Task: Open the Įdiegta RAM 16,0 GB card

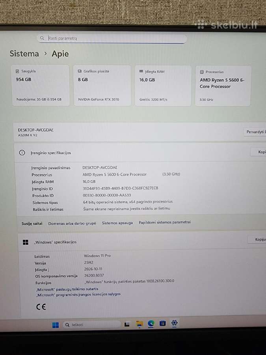Action: point(163,86)
